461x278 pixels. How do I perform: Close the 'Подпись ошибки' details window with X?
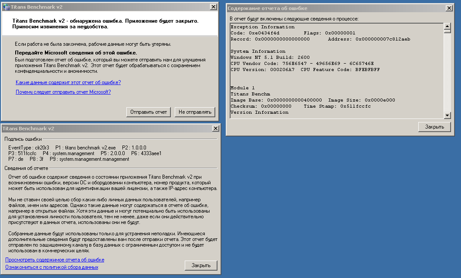[214, 129]
